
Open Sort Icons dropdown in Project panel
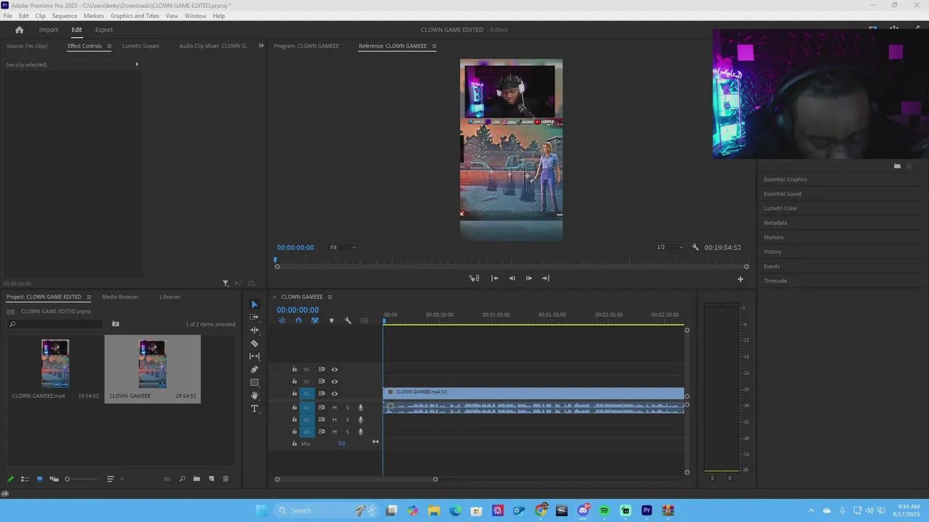coord(115,478)
